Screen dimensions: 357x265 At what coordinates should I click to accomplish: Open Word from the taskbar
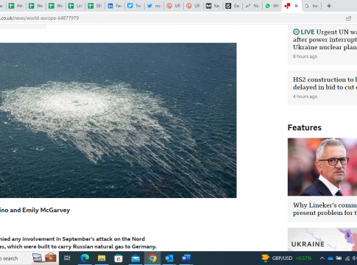pyautogui.click(x=186, y=258)
